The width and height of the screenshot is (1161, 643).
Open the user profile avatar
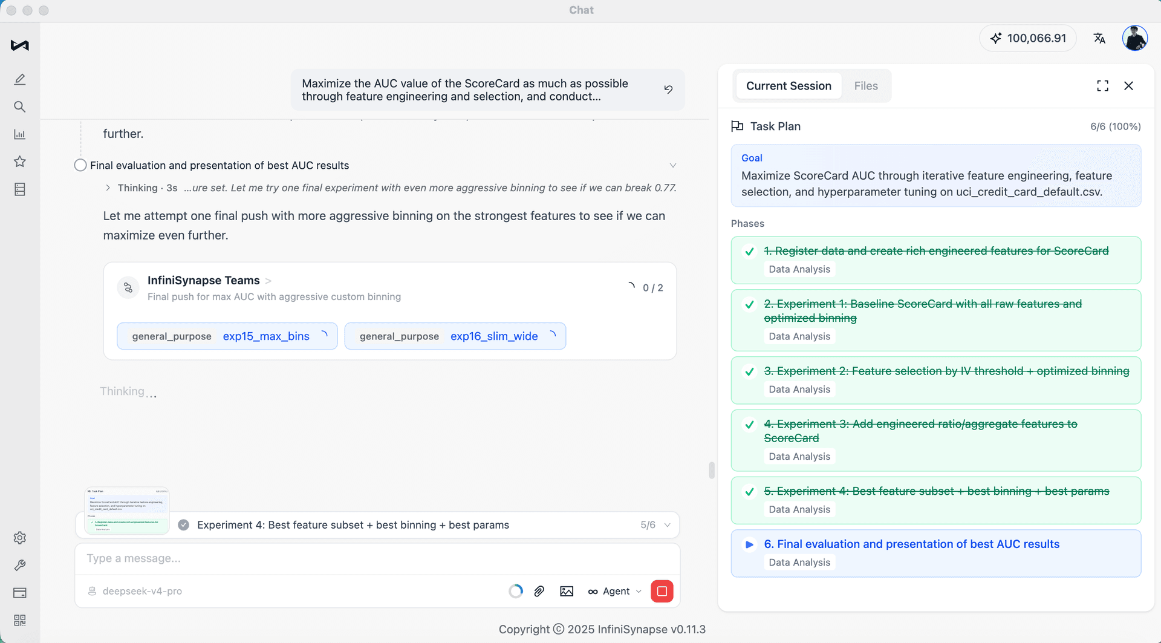[x=1135, y=38]
